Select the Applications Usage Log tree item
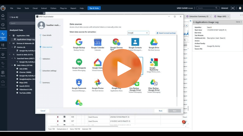Viewport: 243px width, 136px height. coord(26,39)
